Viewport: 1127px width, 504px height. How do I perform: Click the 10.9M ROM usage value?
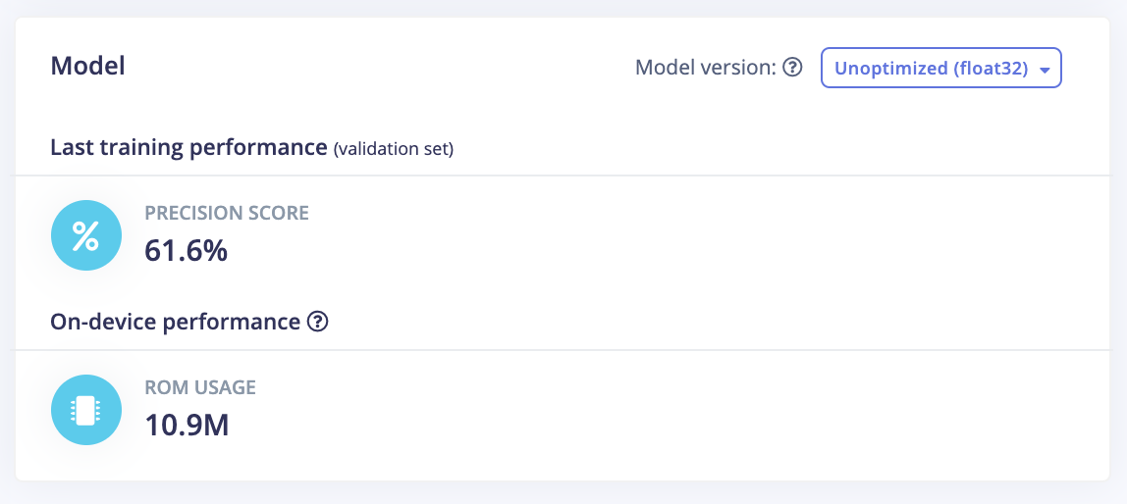click(x=187, y=425)
